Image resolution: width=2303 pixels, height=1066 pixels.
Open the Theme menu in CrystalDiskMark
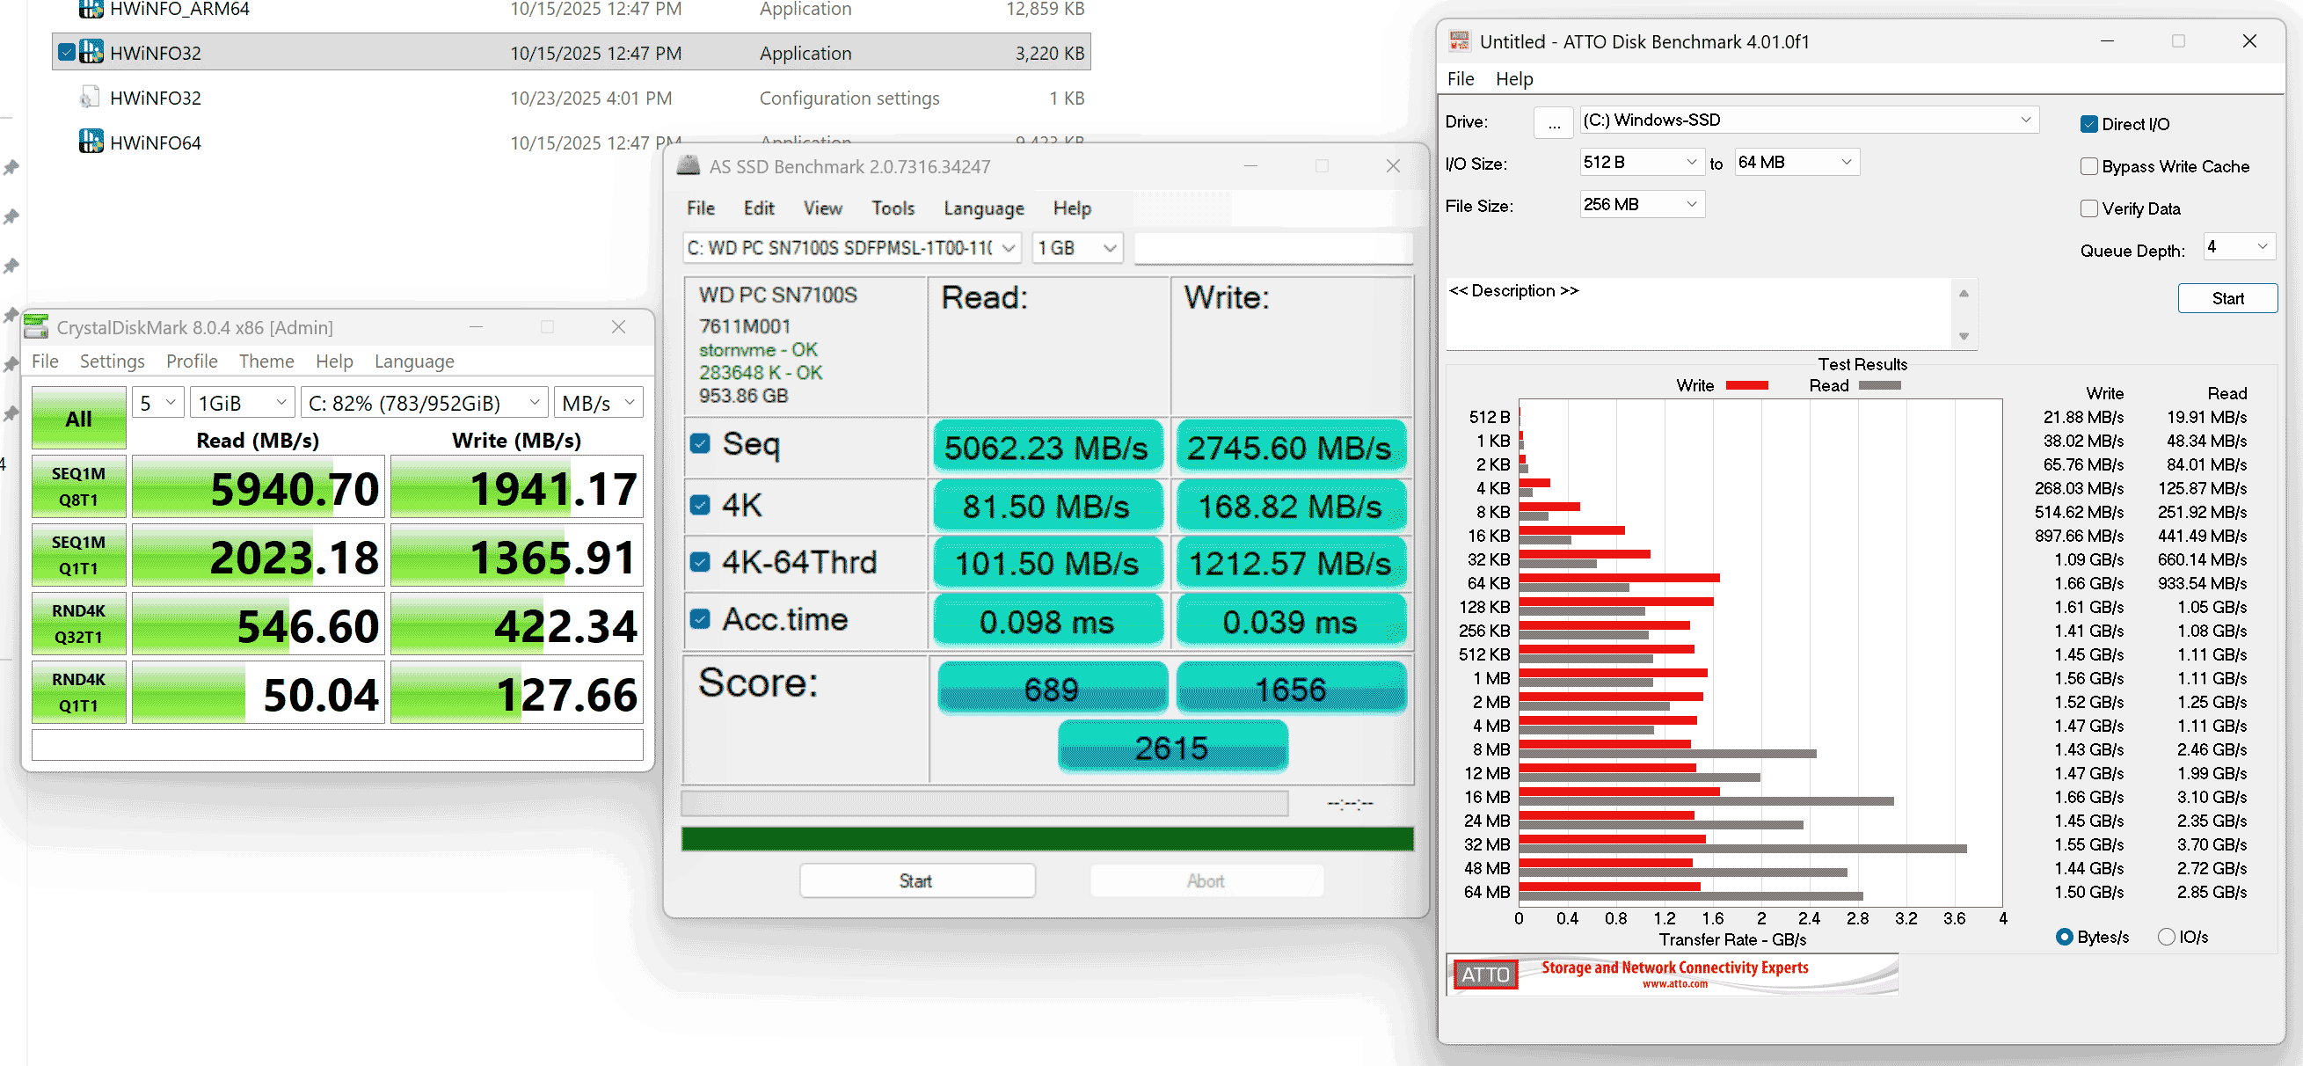point(266,361)
